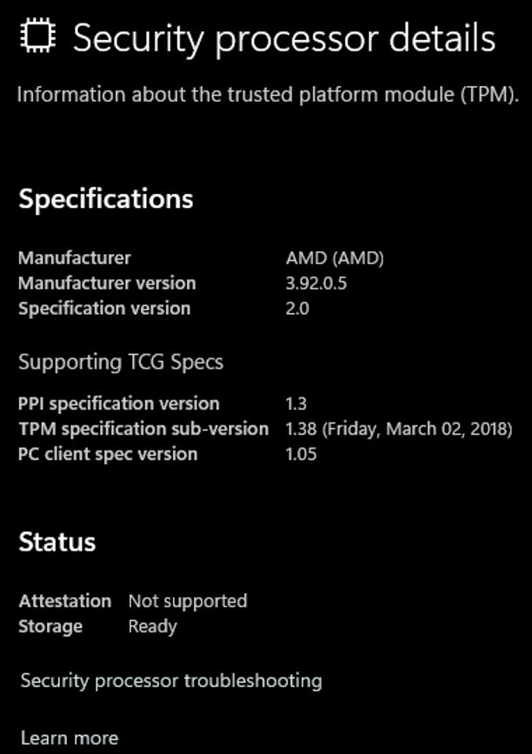Select the Attestation Not supported value

click(x=188, y=601)
